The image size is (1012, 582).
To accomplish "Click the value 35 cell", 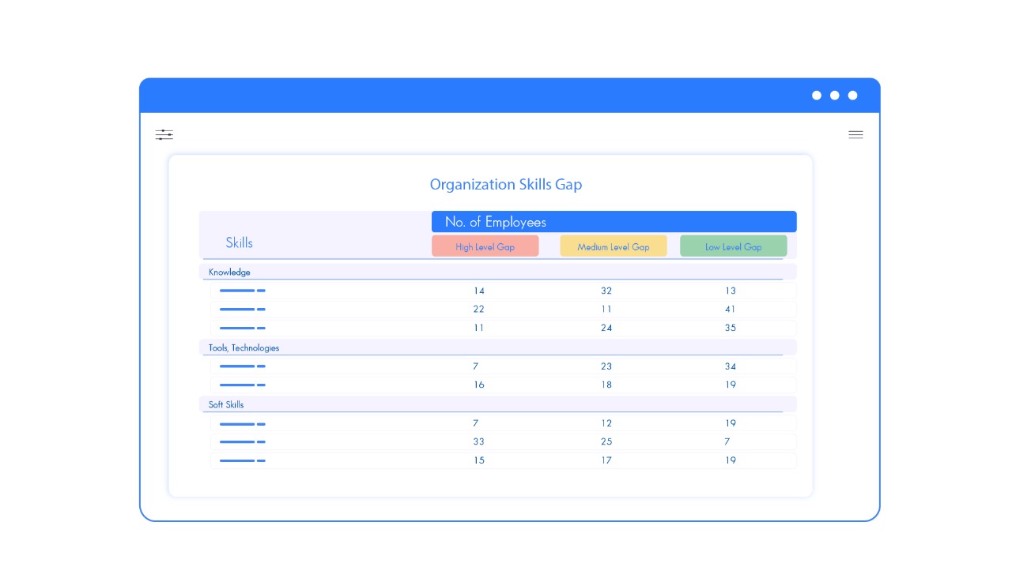I will [x=731, y=329].
